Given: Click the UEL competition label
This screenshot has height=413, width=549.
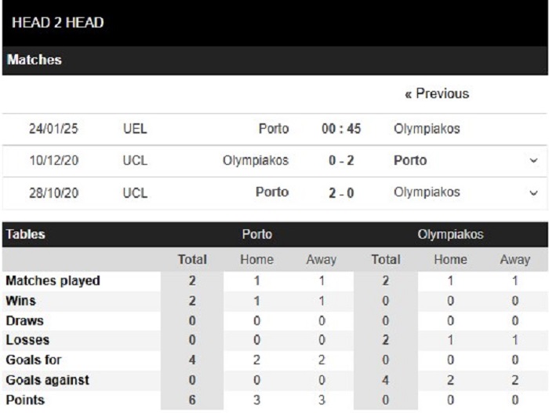Looking at the screenshot, I should click(x=135, y=129).
